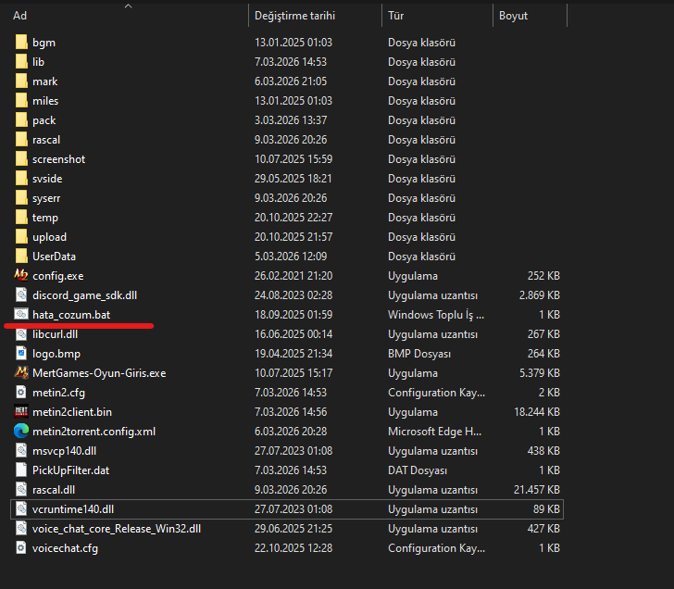The height and width of the screenshot is (589, 674).
Task: Click the temp folder icon
Action: point(21,217)
